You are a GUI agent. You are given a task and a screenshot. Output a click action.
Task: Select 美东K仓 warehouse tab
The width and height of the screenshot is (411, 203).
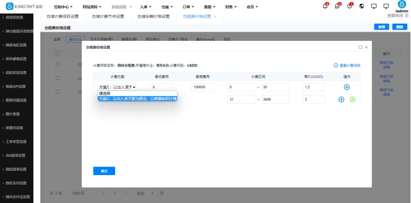[75, 39]
